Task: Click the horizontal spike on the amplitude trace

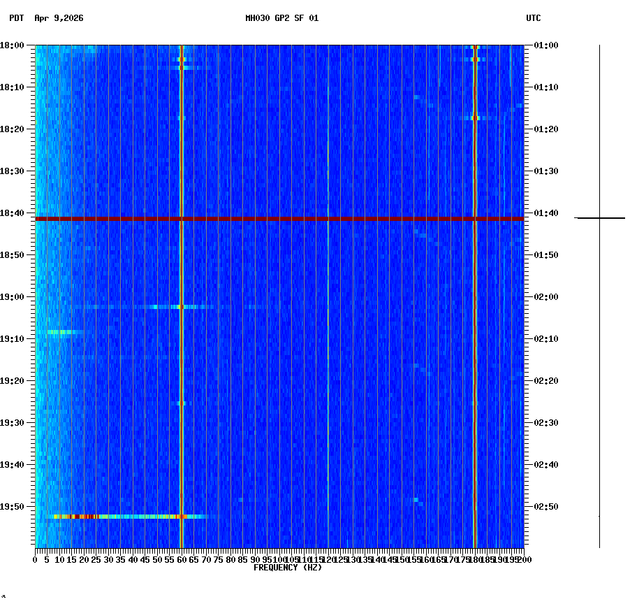Action: pos(599,217)
